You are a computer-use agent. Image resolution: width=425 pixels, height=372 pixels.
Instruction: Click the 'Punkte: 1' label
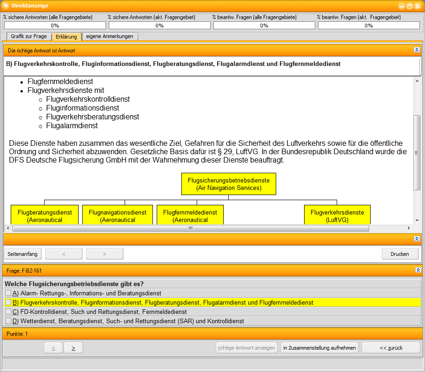pos(17,334)
